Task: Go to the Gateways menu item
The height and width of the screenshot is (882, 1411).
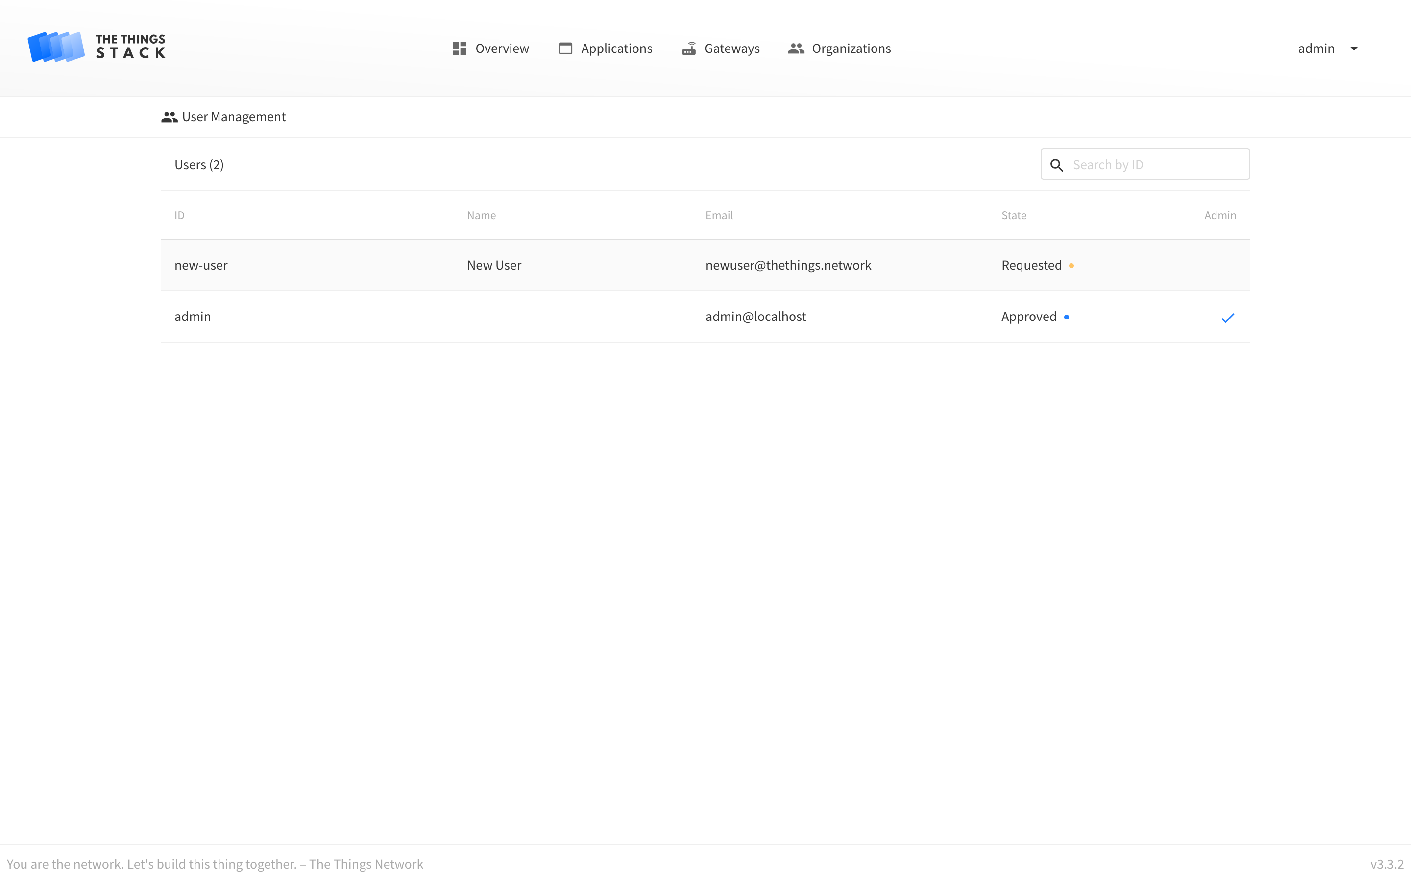Action: click(x=732, y=49)
